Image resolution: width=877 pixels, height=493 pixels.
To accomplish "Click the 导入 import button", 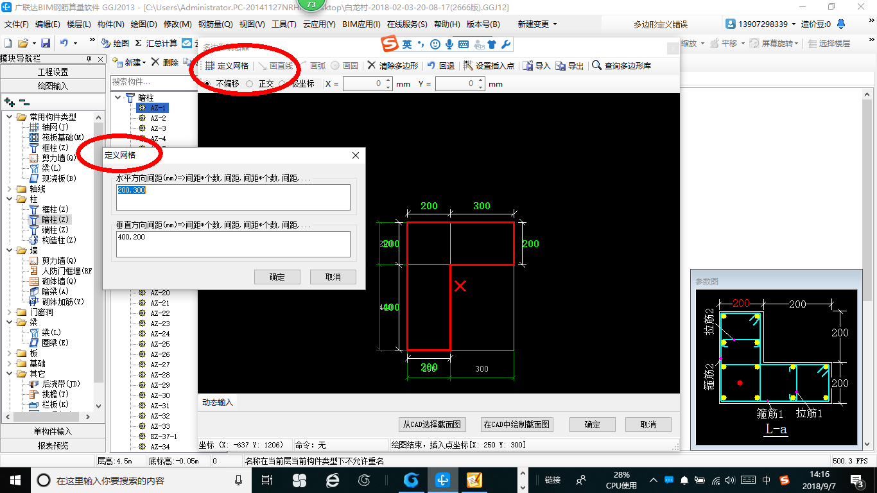I will click(537, 65).
